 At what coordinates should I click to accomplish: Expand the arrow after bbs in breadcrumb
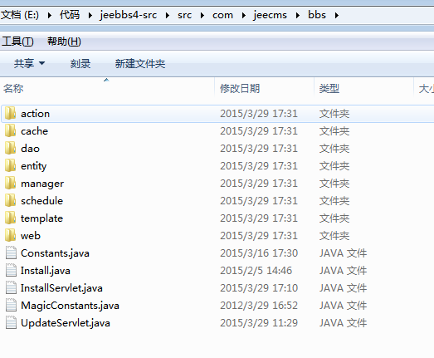337,15
